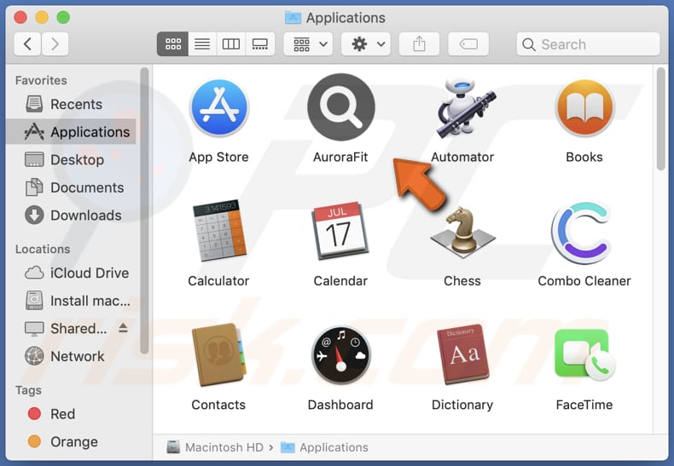Image resolution: width=674 pixels, height=466 pixels.
Task: Open Documents in the sidebar
Action: click(x=71, y=187)
